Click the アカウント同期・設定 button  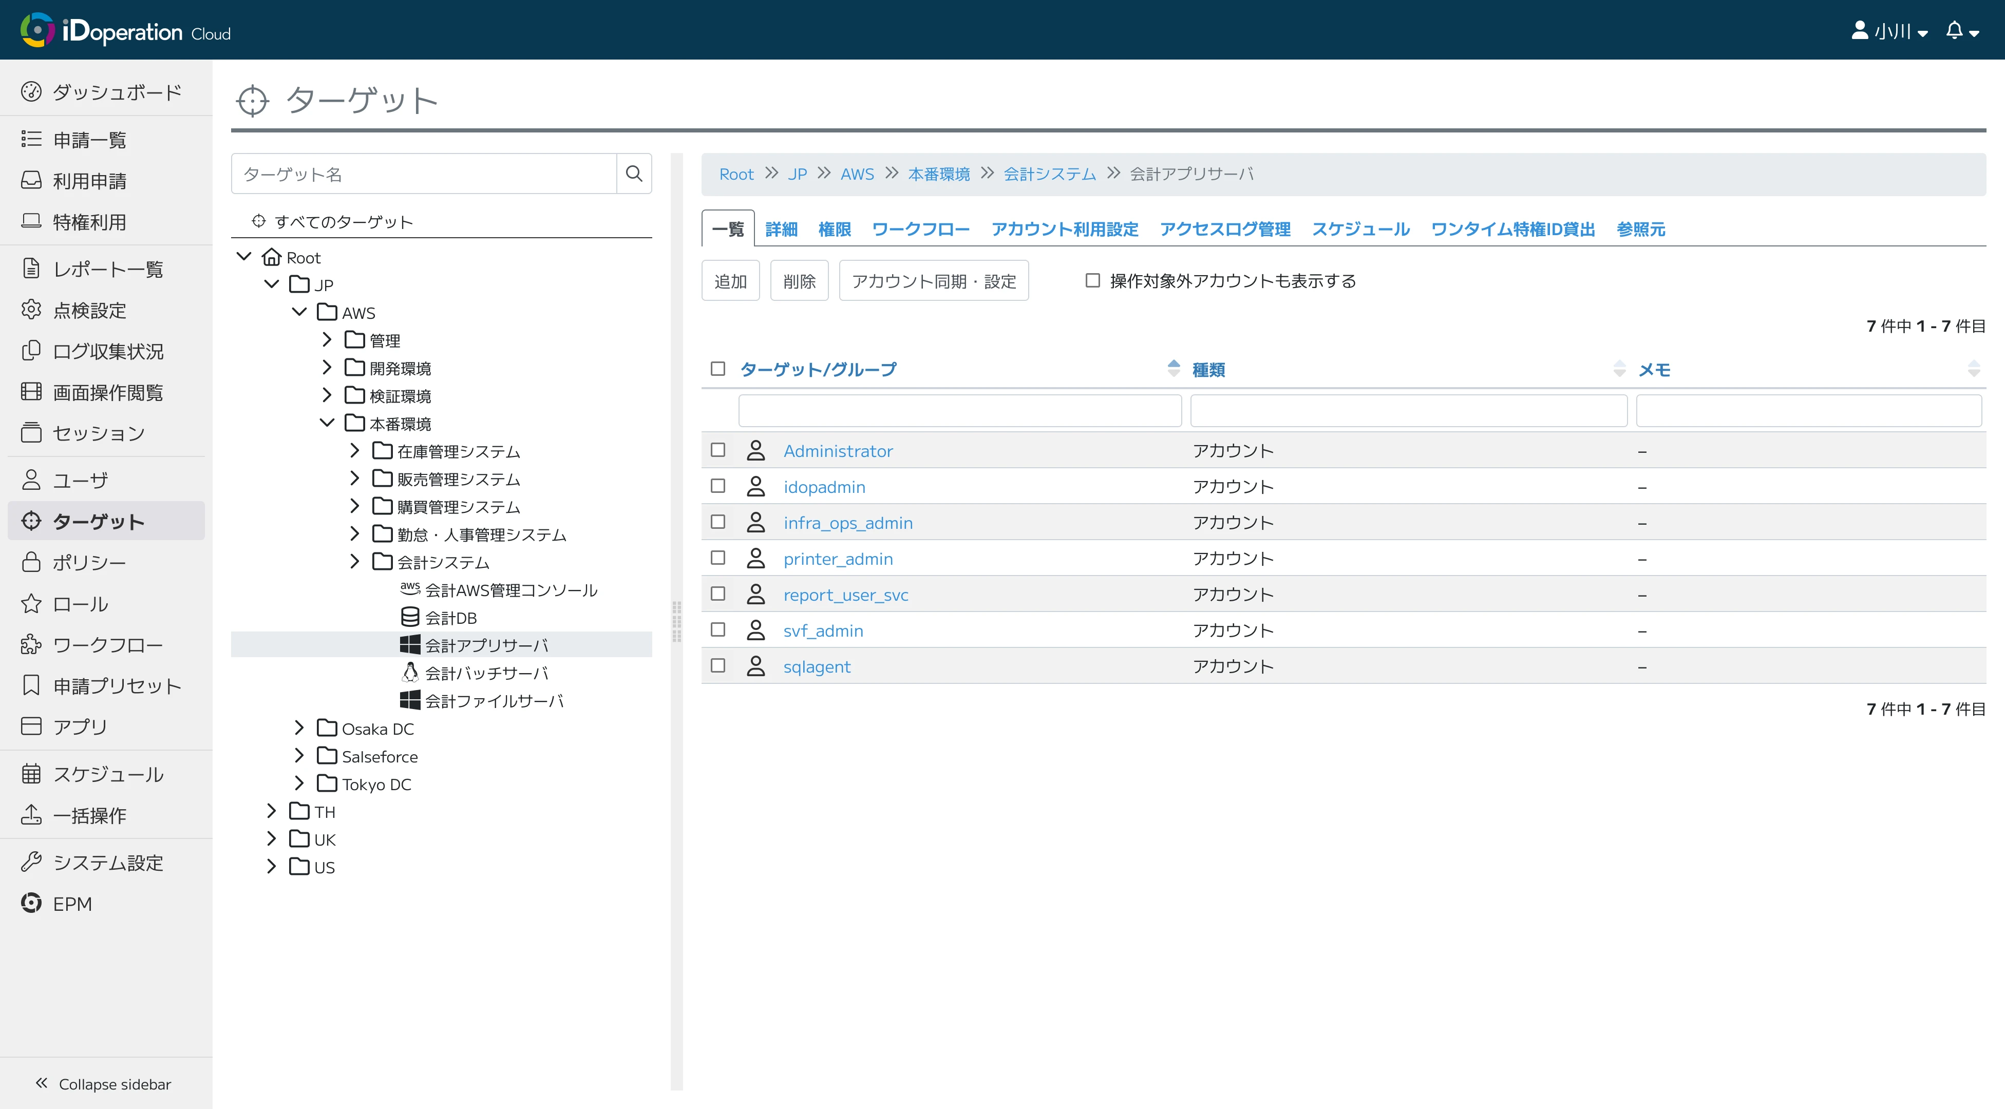pyautogui.click(x=933, y=281)
